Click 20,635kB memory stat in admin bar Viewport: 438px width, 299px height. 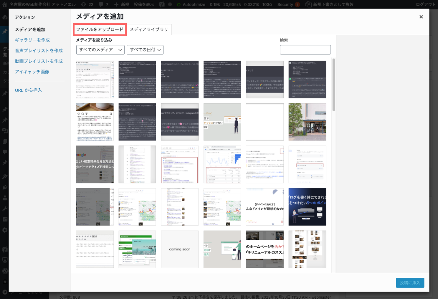(232, 5)
